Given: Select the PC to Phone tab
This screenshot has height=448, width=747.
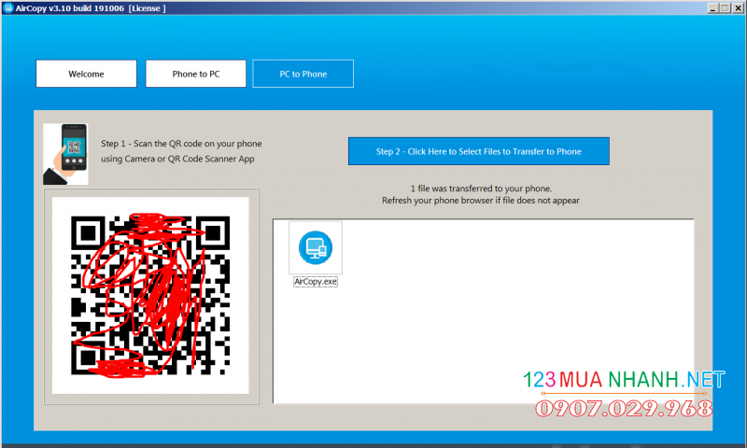Looking at the screenshot, I should (303, 74).
